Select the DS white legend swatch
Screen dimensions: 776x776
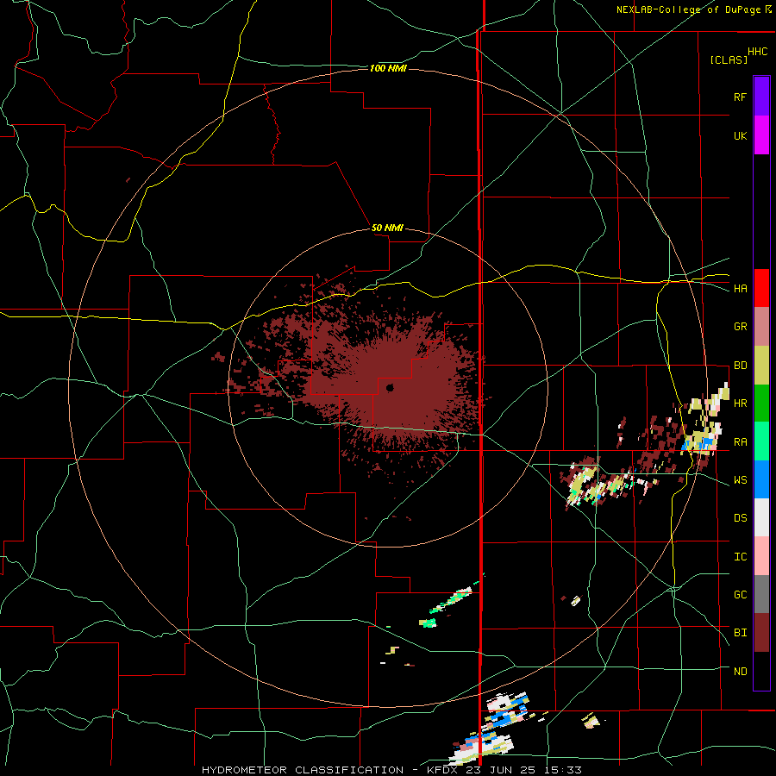761,517
